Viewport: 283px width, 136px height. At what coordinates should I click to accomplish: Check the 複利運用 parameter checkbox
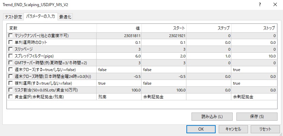[x=11, y=83]
